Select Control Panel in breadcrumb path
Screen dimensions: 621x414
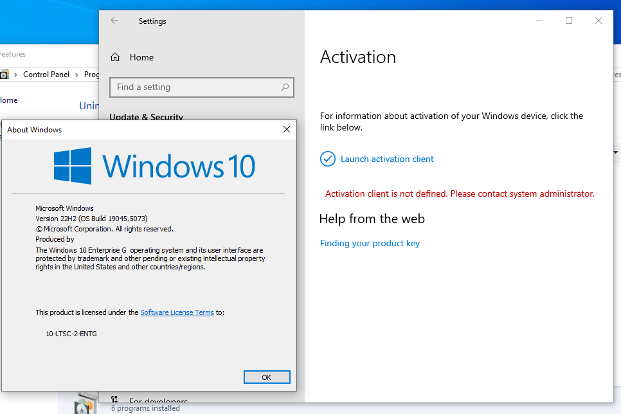46,75
